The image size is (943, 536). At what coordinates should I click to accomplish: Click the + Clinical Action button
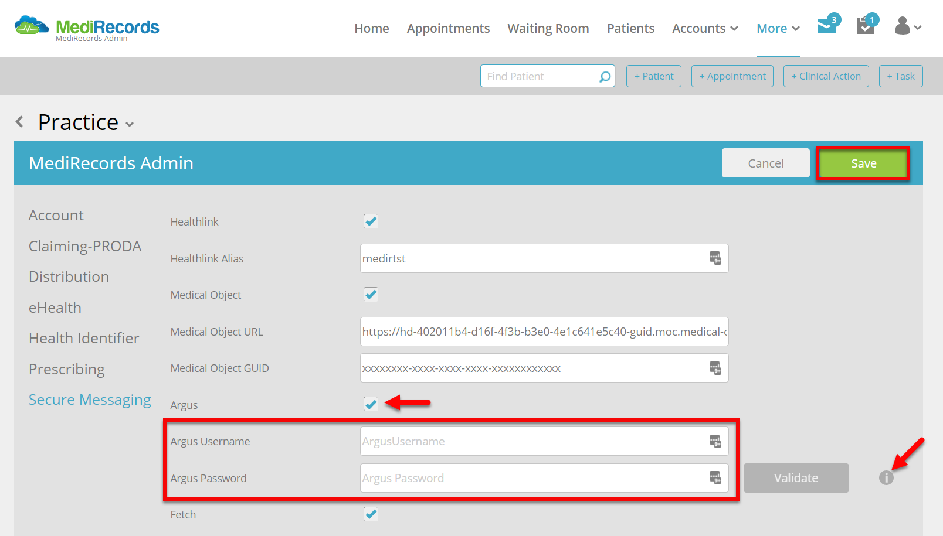coord(826,76)
